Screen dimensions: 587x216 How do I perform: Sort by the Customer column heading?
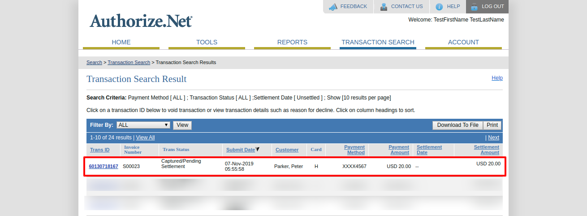pos(287,150)
